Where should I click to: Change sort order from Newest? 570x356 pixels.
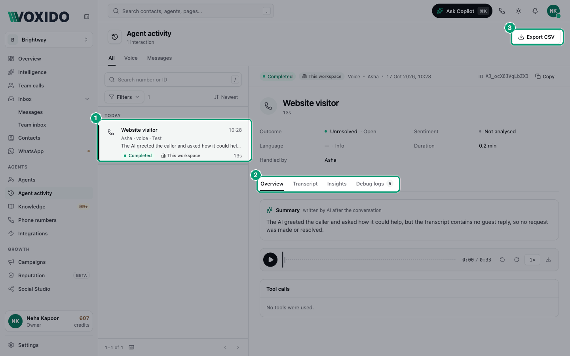click(x=226, y=97)
